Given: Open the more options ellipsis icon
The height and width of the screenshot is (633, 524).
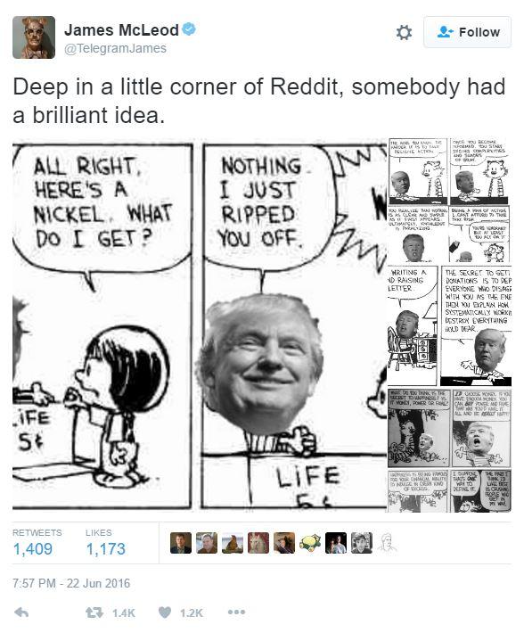Looking at the screenshot, I should tap(236, 612).
